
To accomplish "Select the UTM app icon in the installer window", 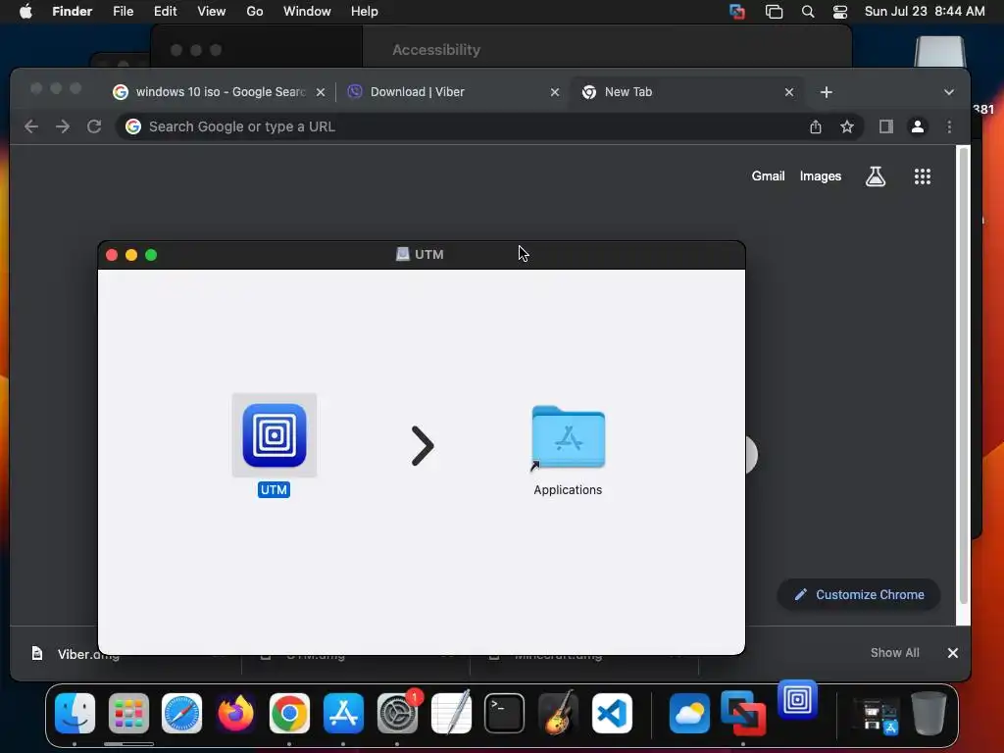I will 275,435.
